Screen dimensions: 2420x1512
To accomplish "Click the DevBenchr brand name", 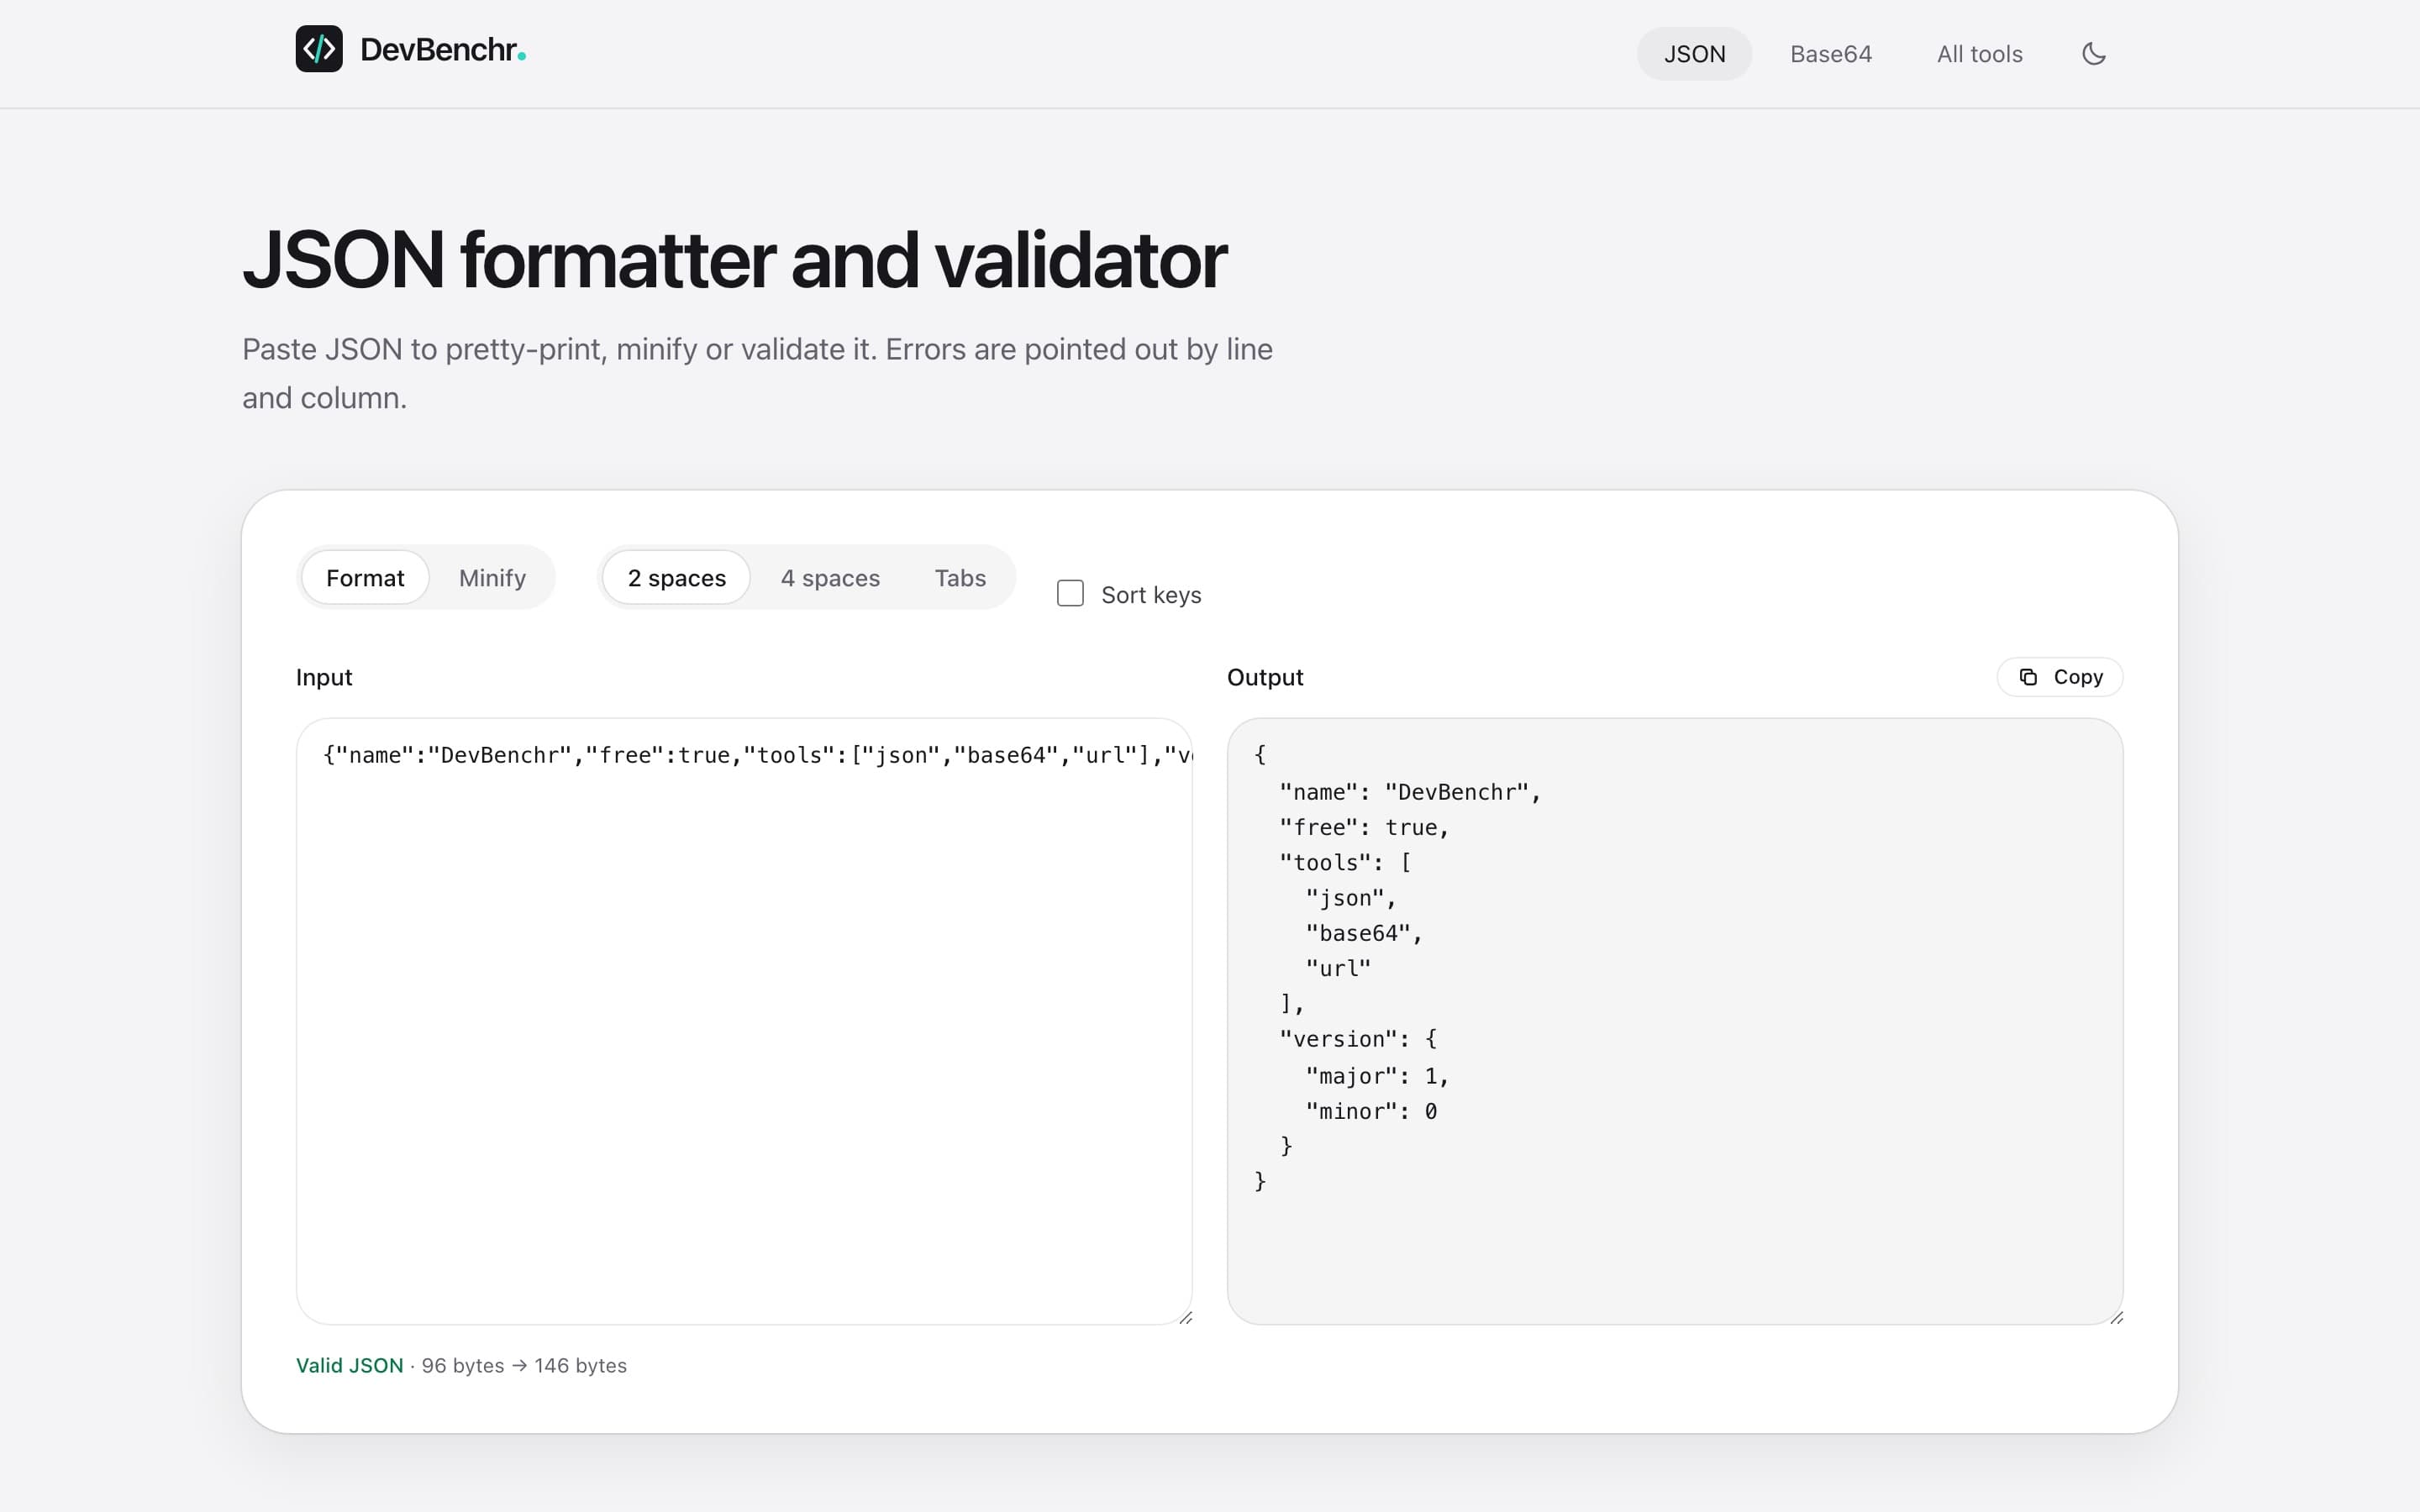I will [x=442, y=49].
